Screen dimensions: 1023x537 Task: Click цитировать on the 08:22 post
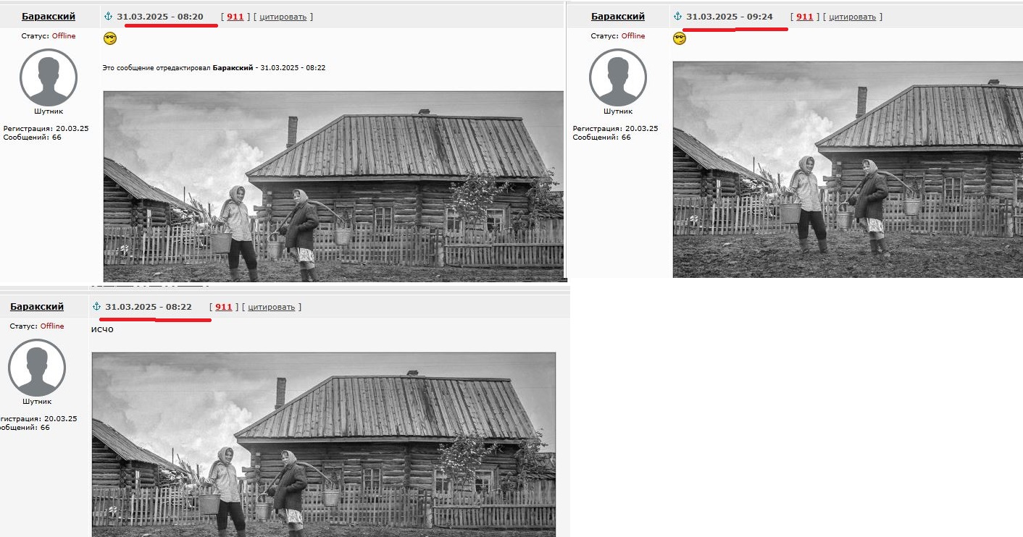point(272,307)
